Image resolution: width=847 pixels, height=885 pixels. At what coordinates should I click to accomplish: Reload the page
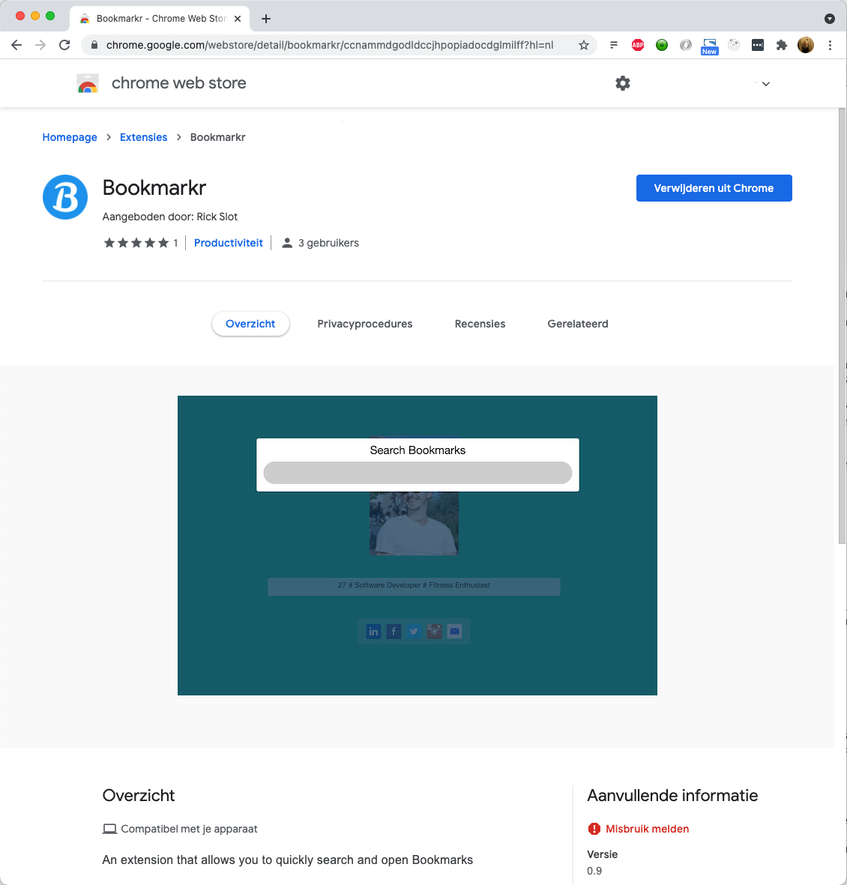click(64, 45)
